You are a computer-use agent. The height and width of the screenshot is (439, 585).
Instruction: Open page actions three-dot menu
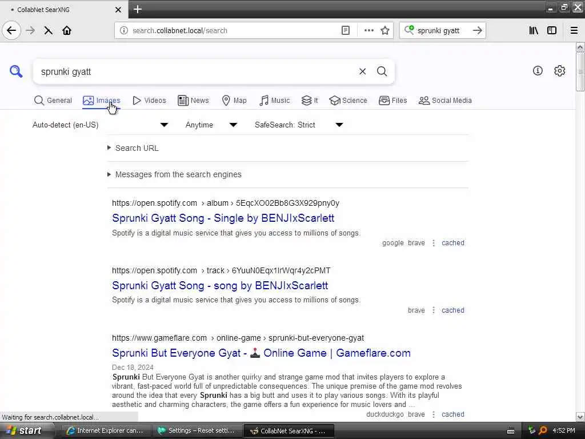368,31
